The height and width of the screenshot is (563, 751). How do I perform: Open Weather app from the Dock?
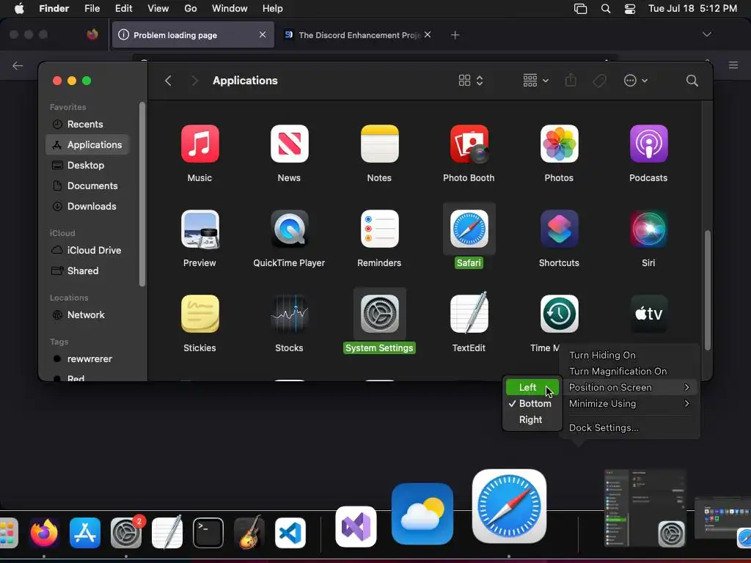[422, 514]
